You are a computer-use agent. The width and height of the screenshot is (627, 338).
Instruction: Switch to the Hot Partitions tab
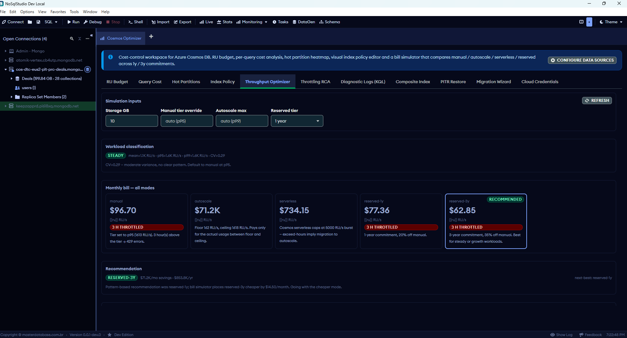(186, 82)
